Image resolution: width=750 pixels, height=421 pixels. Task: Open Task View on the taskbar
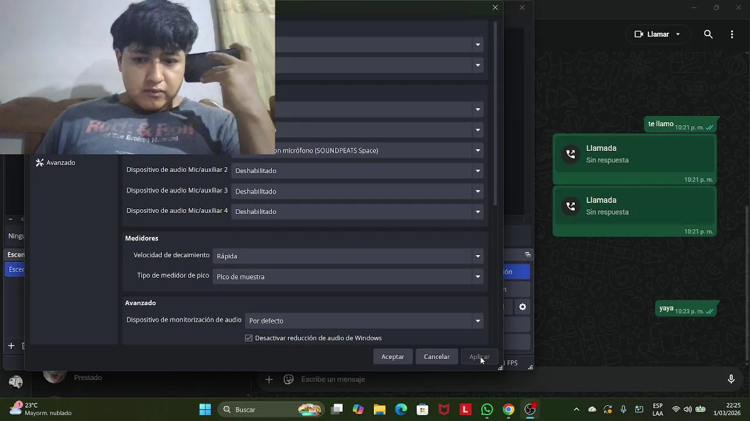[x=336, y=409]
